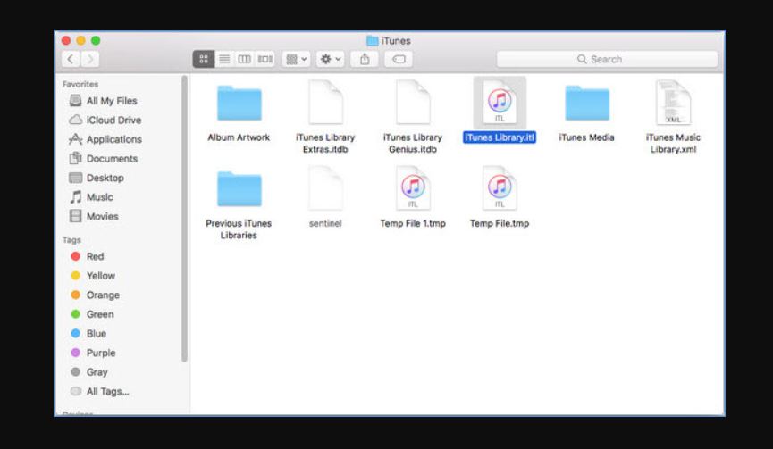Screen dimensions: 773x449
Task: Show All Tags in sidebar
Action: coord(99,391)
